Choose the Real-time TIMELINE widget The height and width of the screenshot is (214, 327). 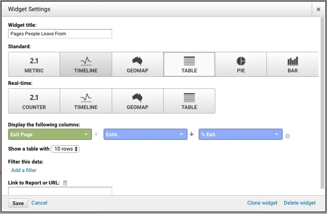coord(86,101)
